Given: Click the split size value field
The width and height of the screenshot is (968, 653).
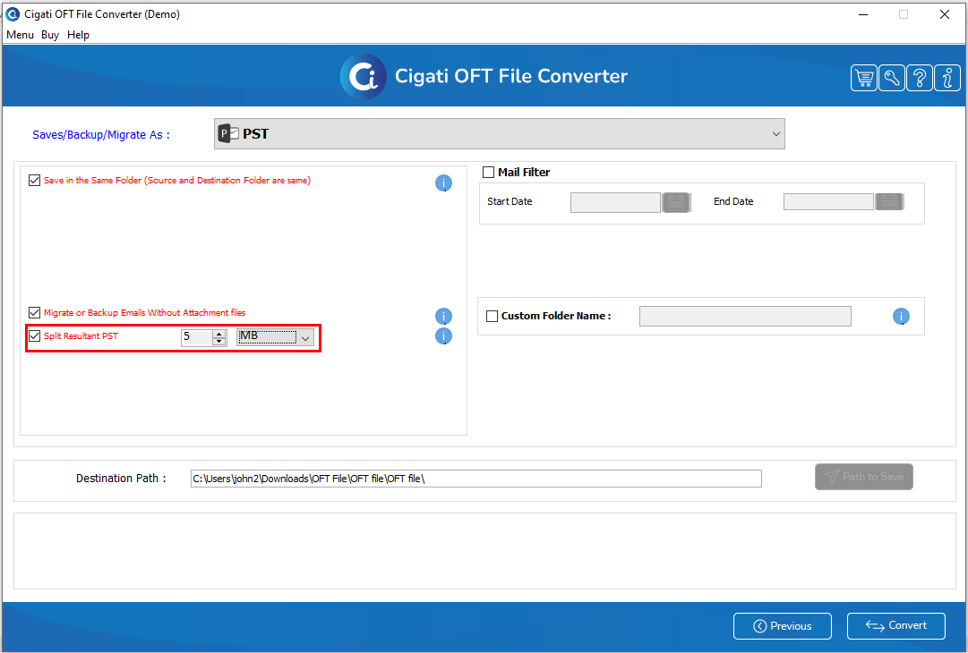Looking at the screenshot, I should tap(197, 337).
